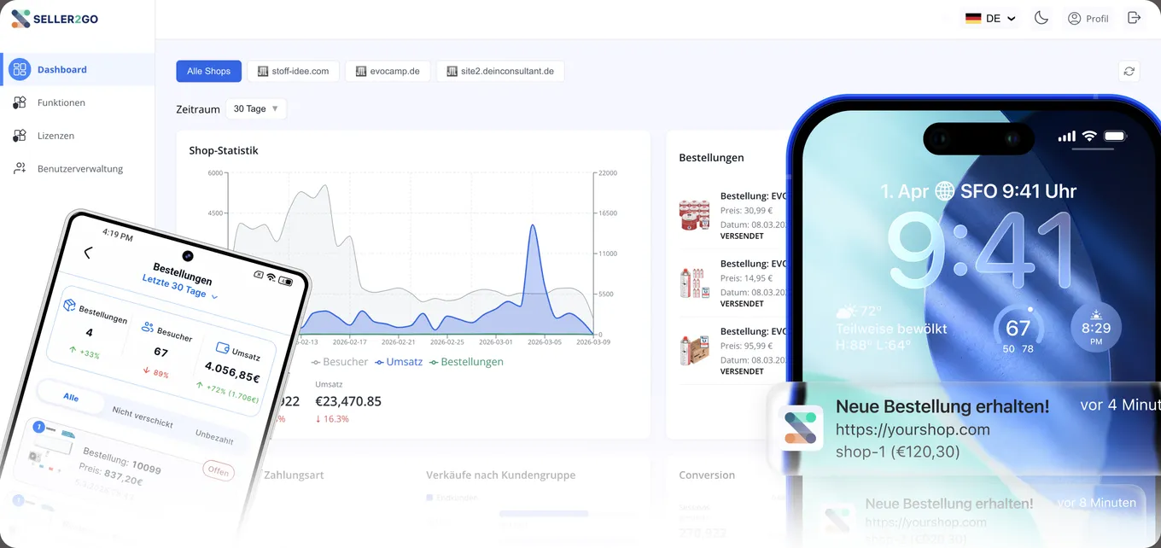This screenshot has height=548, width=1161.
Task: Click the weather widget Teilweise bewölkt
Action: (891, 329)
